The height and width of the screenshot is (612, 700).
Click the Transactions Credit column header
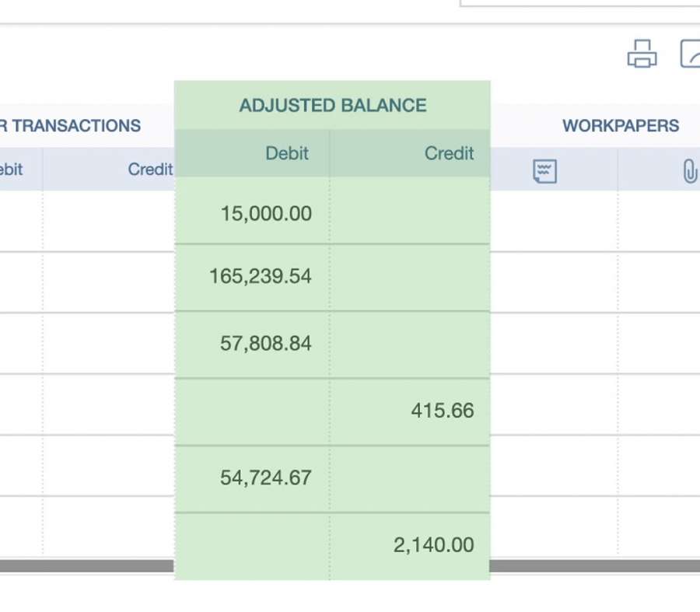click(x=150, y=170)
